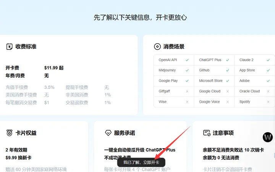The image size is (275, 172).
Task: Click the X mark next to Giffgaff
Action: 187,92
